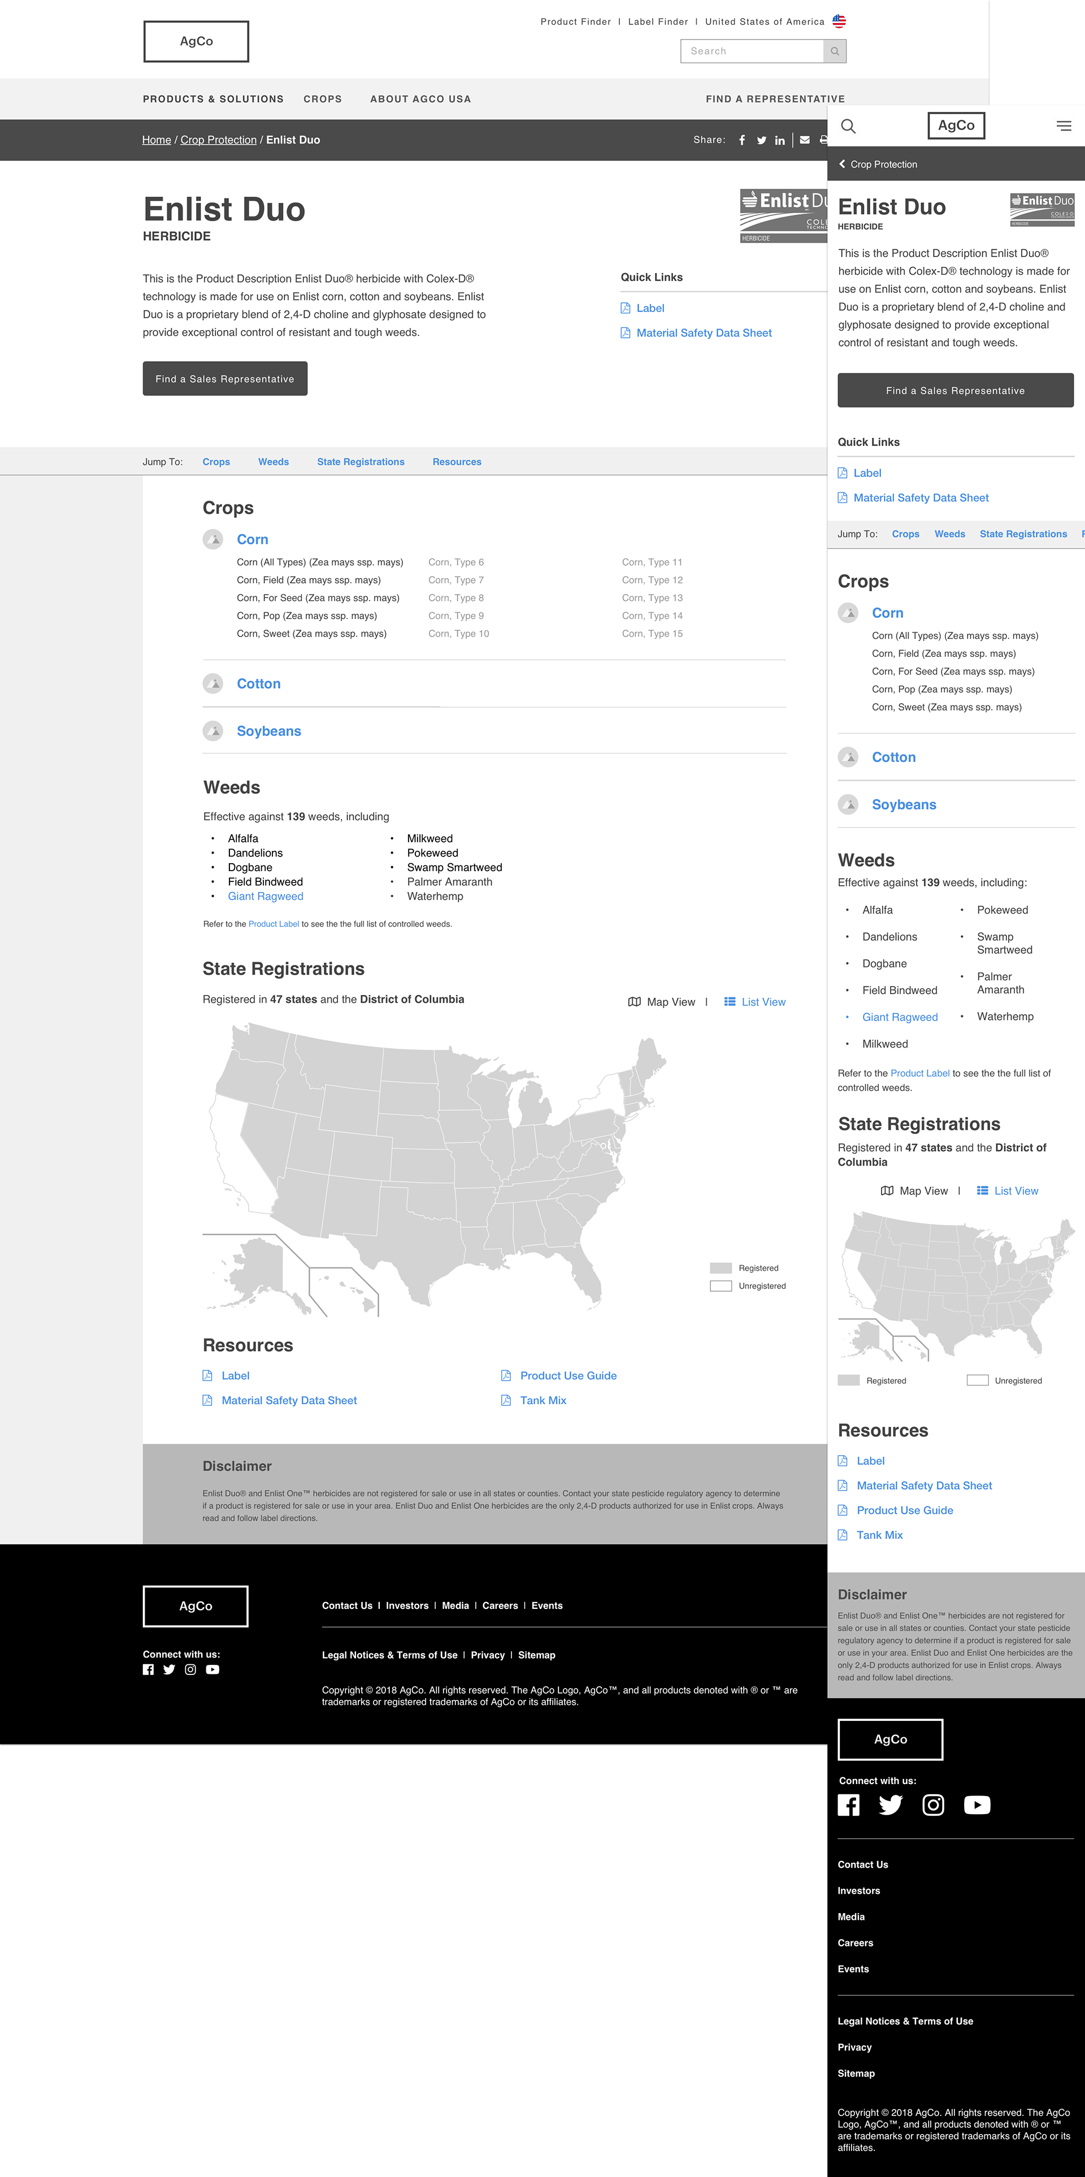Screen dimensions: 1085x2177
Task: Open United States of America country selector
Action: tap(765, 22)
